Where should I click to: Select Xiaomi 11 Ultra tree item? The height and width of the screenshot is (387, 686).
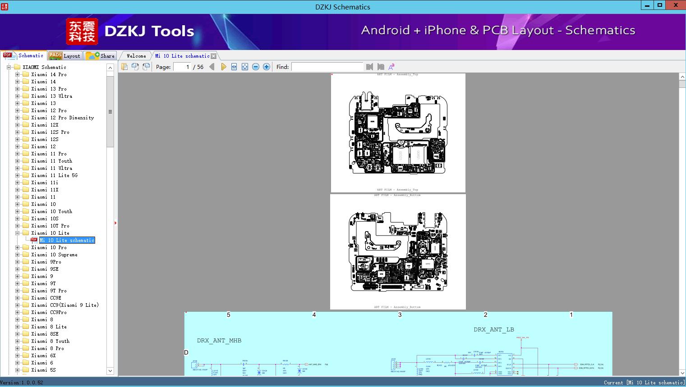pyautogui.click(x=52, y=168)
